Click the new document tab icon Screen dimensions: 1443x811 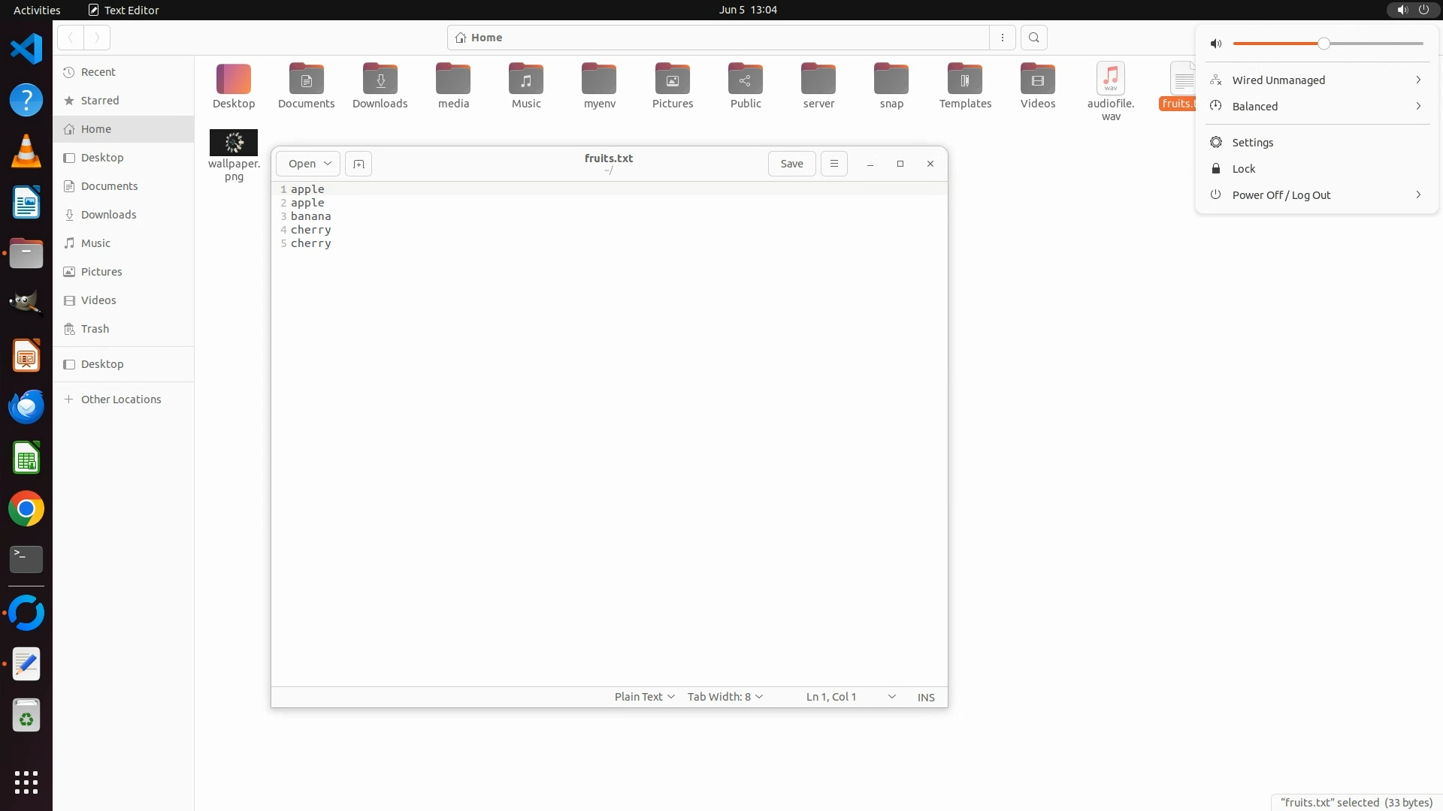[358, 164]
